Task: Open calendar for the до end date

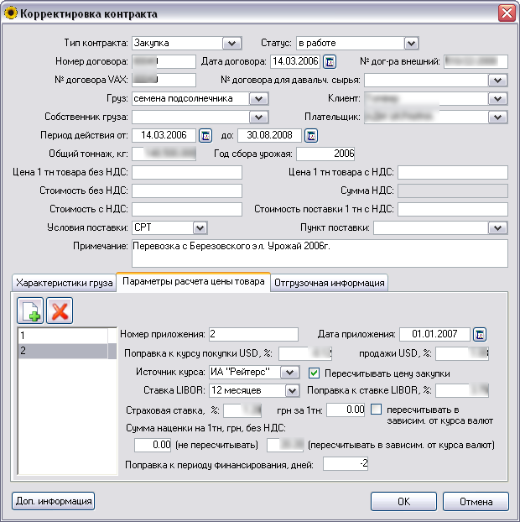Action: pos(311,135)
